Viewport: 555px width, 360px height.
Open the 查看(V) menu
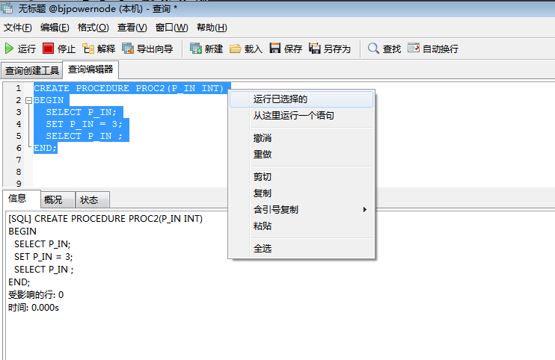pyautogui.click(x=132, y=28)
